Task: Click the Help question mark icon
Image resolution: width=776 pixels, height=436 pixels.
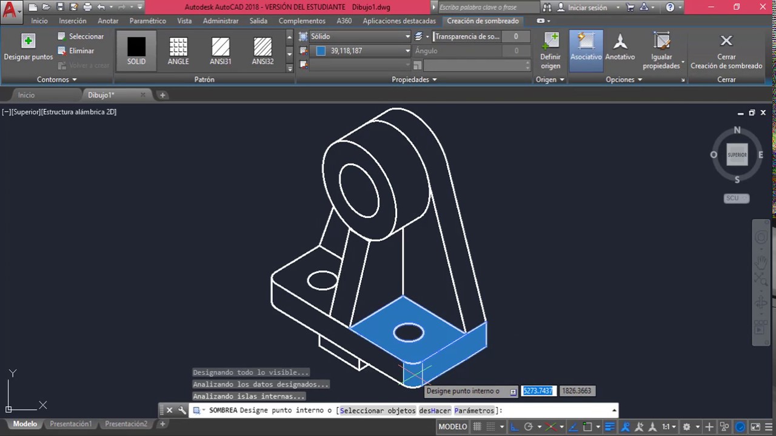Action: [670, 7]
